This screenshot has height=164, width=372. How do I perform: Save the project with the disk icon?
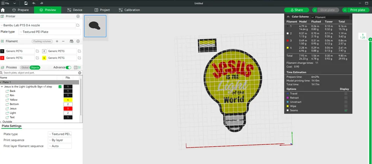pyautogui.click(x=26, y=3)
